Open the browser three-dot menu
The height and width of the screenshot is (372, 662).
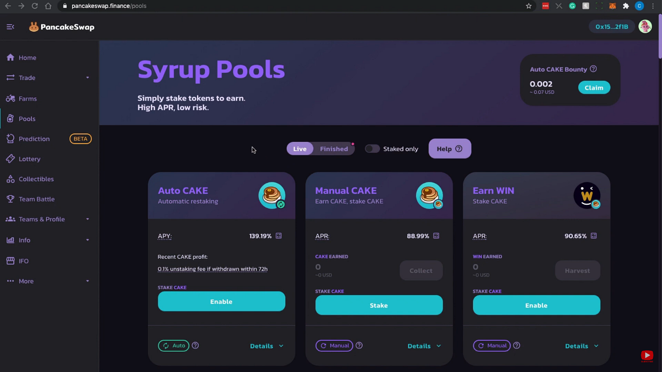coord(653,6)
